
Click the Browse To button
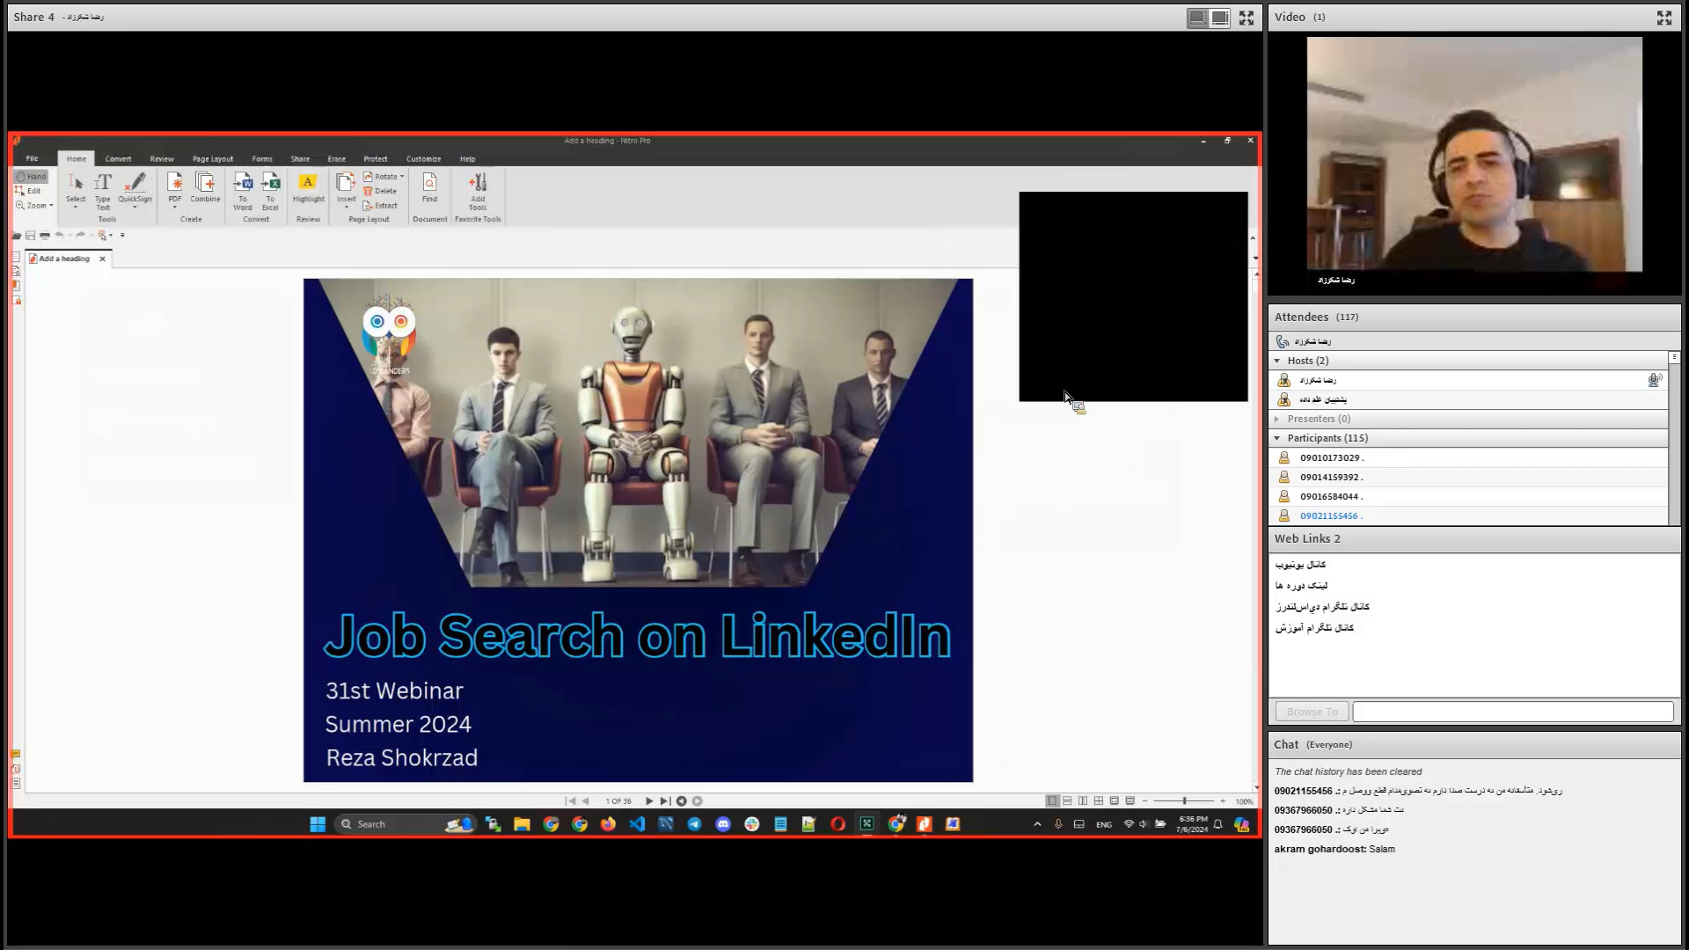pos(1312,712)
